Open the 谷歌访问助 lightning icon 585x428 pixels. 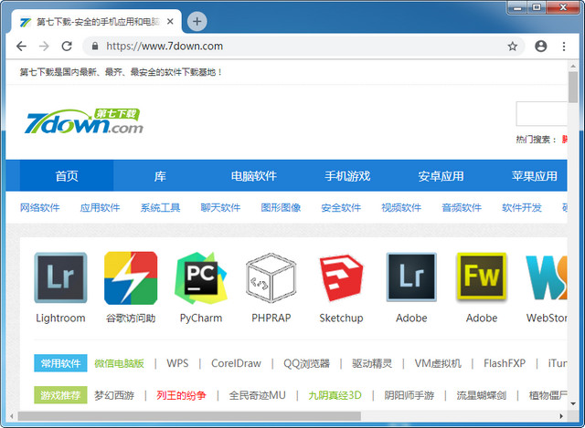pos(131,278)
